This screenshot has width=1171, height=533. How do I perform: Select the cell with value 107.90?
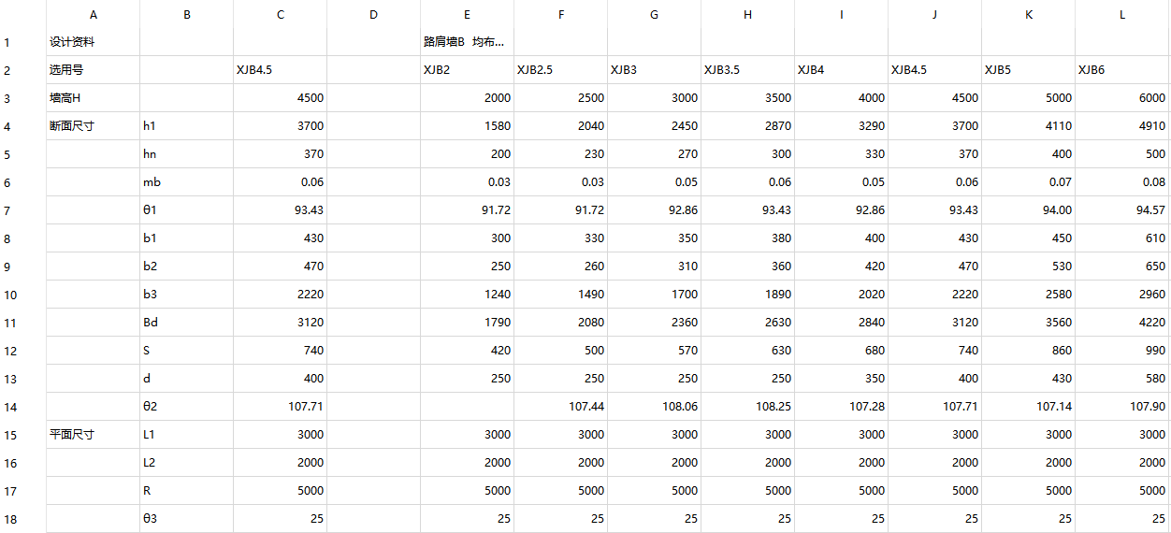pos(1122,407)
